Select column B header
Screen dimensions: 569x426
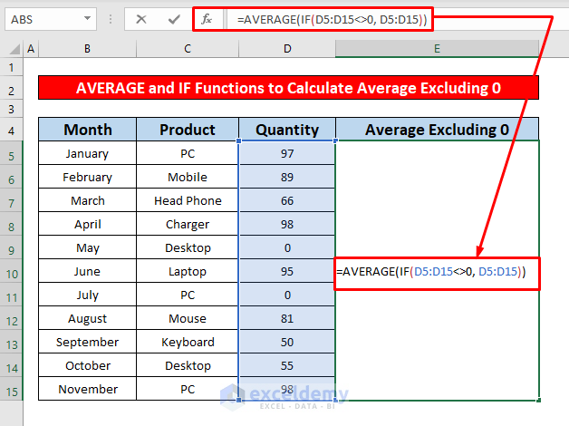pos(88,49)
